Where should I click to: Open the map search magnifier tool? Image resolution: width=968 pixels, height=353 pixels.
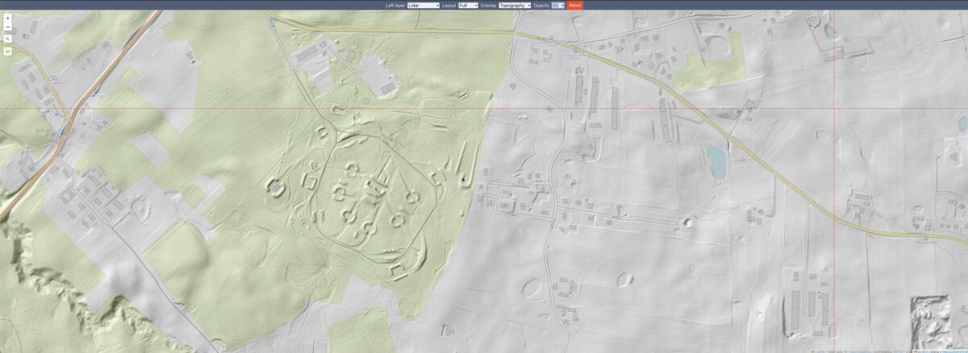[7, 39]
